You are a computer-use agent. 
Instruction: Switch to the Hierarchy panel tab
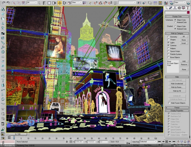pyautogui.click(x=175, y=8)
